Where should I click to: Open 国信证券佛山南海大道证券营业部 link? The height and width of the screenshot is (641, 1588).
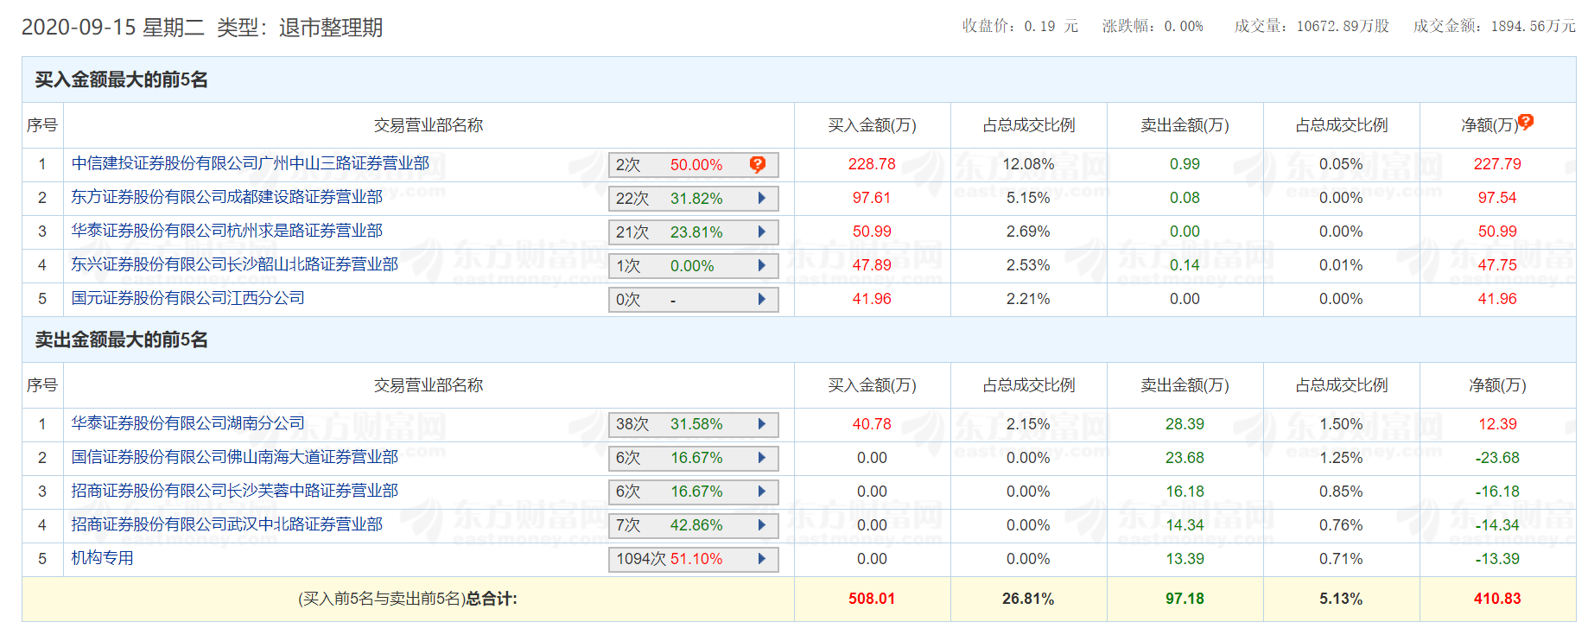(234, 457)
